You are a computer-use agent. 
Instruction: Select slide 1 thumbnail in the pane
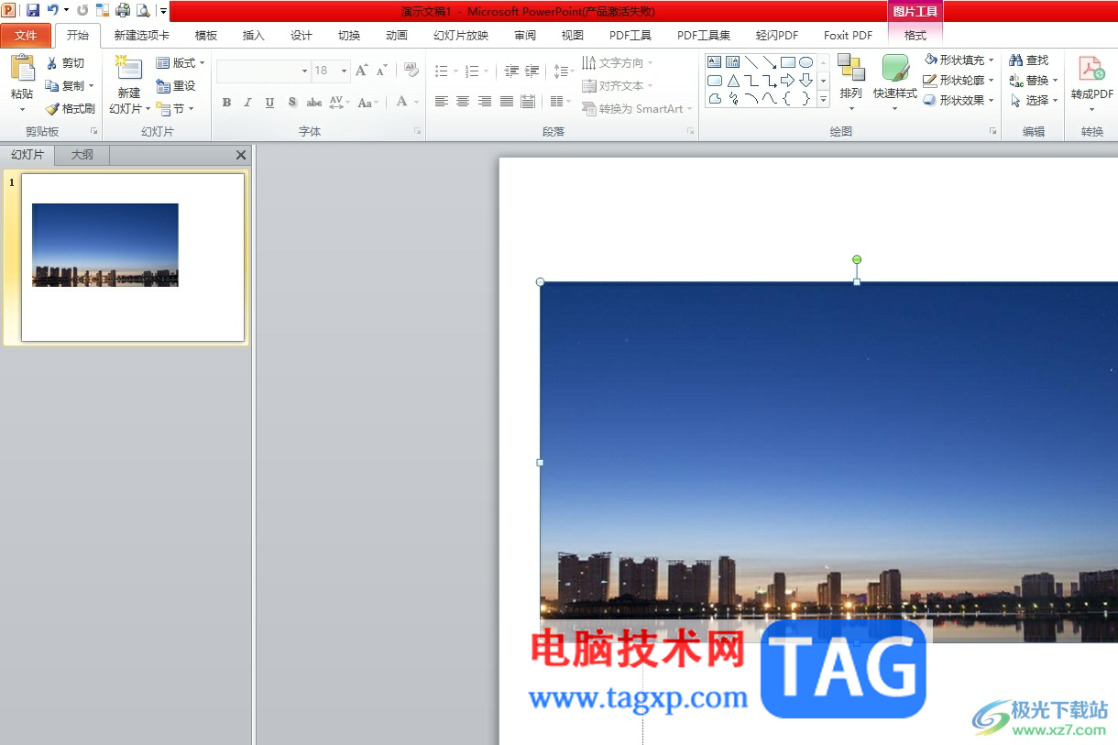(133, 257)
